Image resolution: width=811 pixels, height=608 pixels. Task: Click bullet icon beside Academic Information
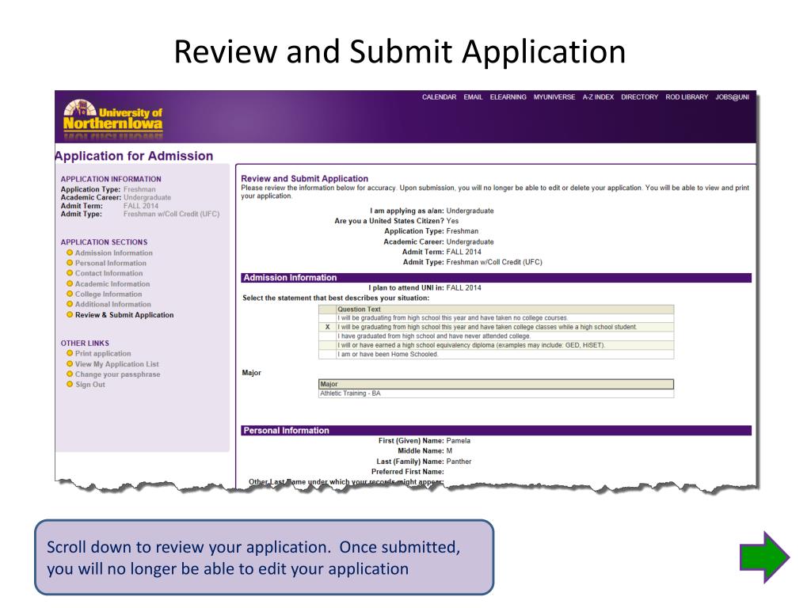[x=70, y=283]
